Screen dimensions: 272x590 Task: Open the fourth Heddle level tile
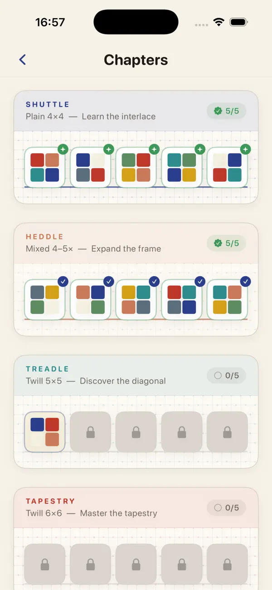182,300
